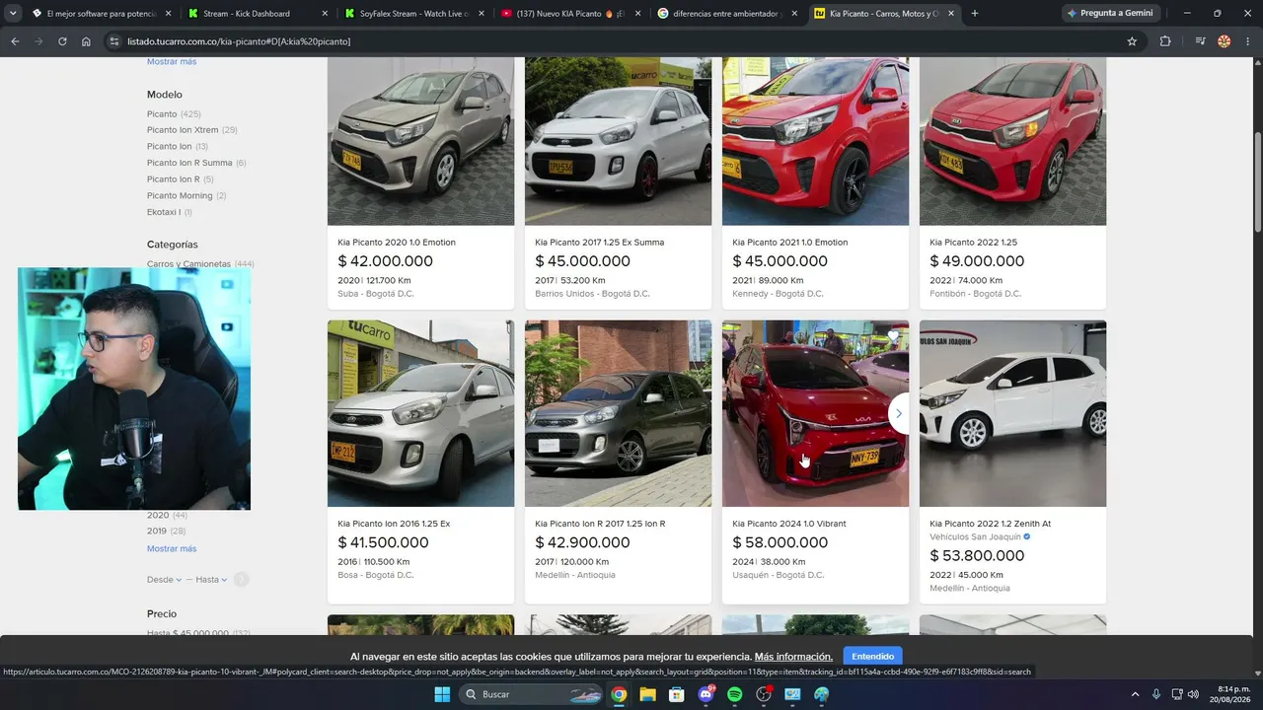Open the Más información cookies link
The width and height of the screenshot is (1263, 710).
tap(793, 657)
